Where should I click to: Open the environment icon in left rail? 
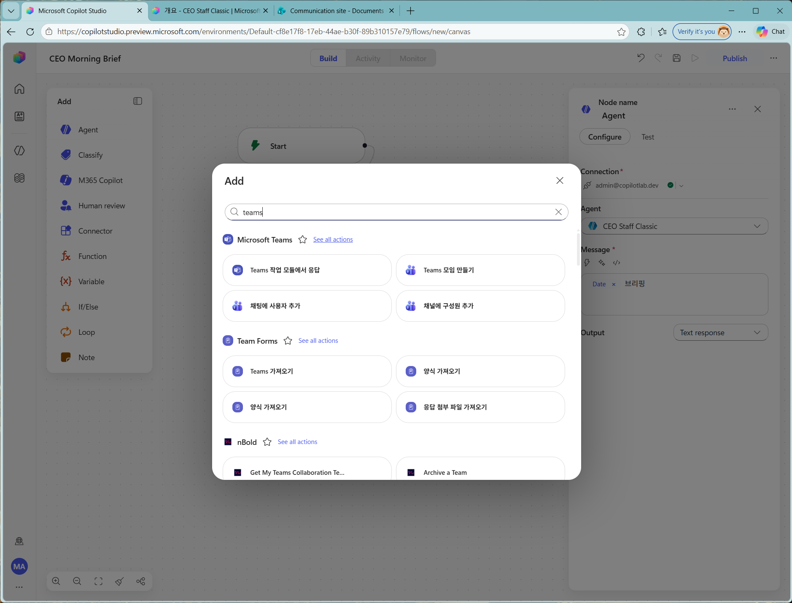tap(19, 541)
